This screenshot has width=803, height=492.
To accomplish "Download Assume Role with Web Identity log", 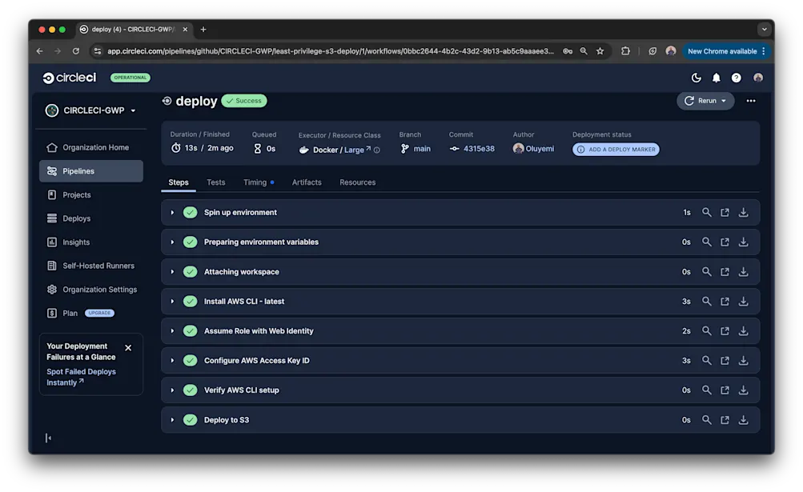I will [743, 330].
